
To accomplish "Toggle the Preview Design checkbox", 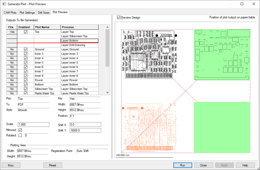I will tap(119, 18).
